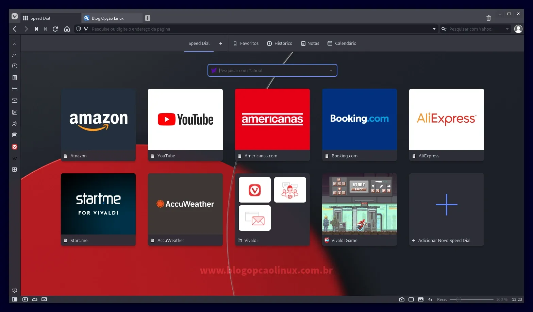
Task: Toggle tab tiling in status bar
Action: 25,299
